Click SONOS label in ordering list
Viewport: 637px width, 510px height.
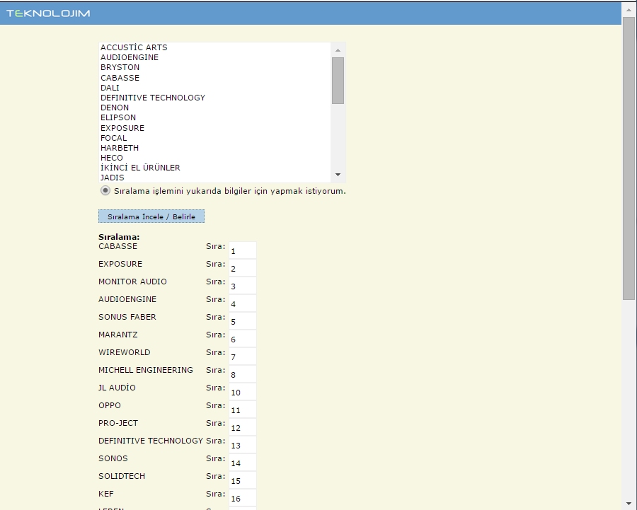(x=113, y=458)
